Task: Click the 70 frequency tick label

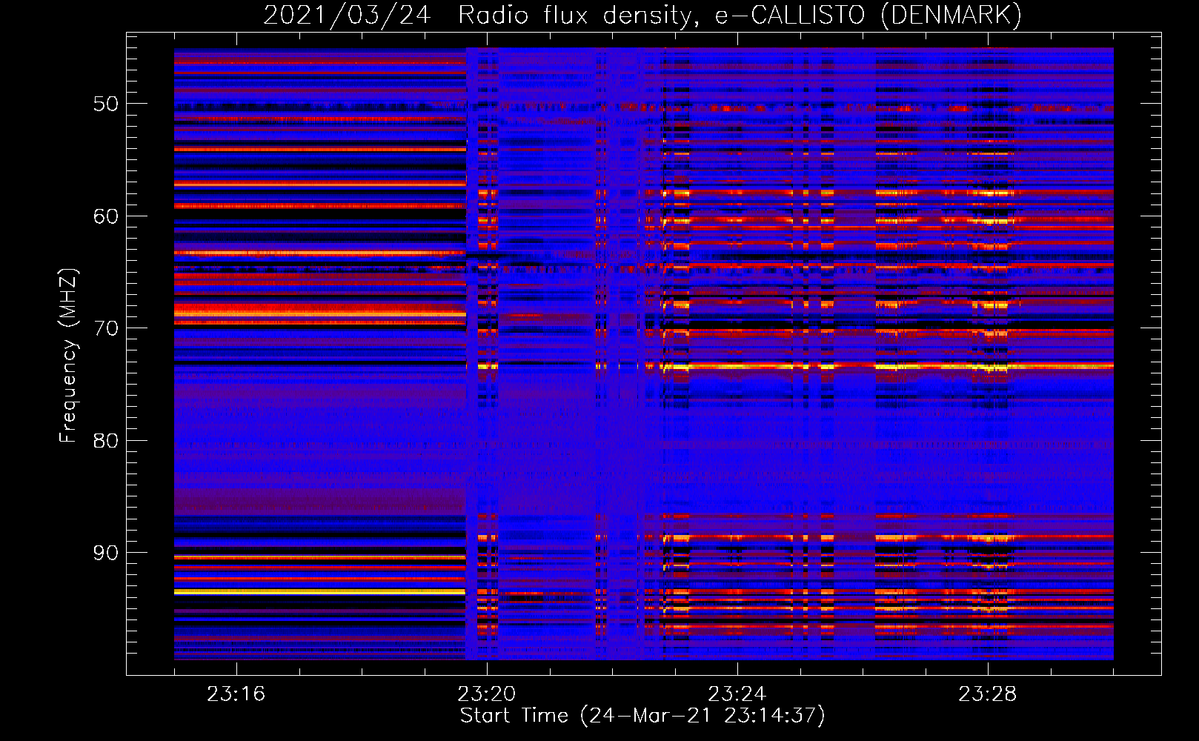Action: 106,328
